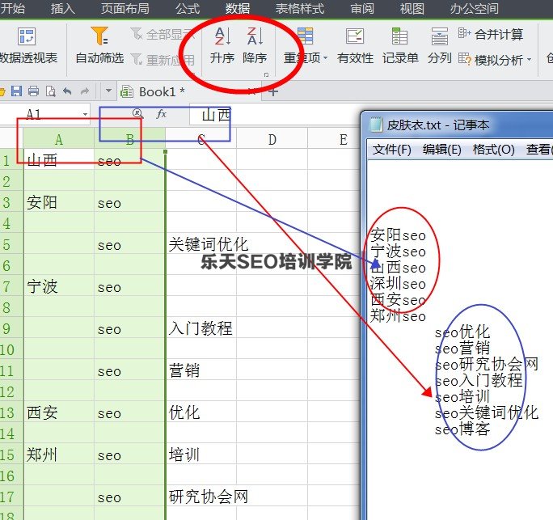Image resolution: width=553 pixels, height=520 pixels.
Task: Open the 办公空间 tab
Action: (475, 8)
